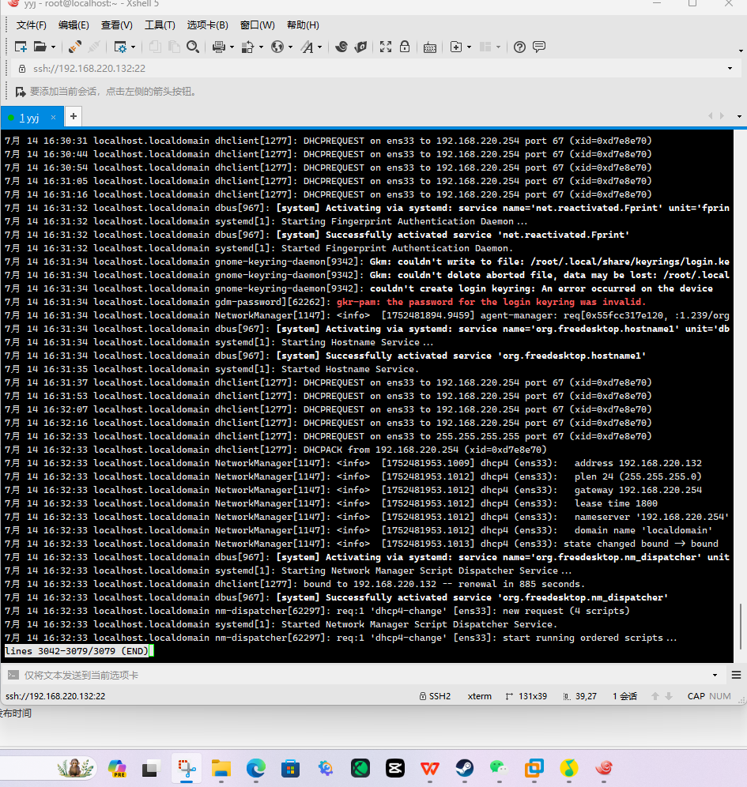Click the Encoding globe icon
Image resolution: width=747 pixels, height=787 pixels.
tap(277, 47)
